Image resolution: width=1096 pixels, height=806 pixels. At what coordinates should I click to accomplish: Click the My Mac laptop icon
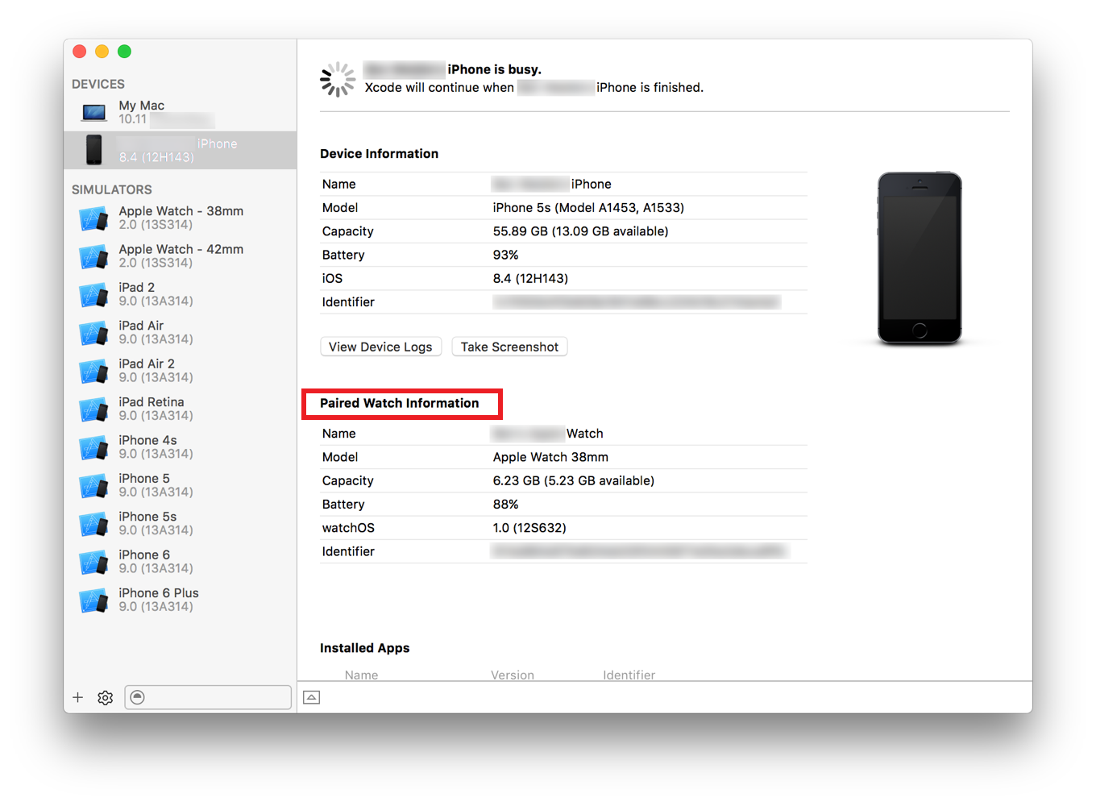pyautogui.click(x=94, y=112)
